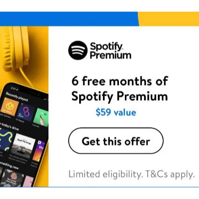This screenshot has width=199, height=199.
Task: Click the Recently played heading on phone
Action: click(17, 97)
